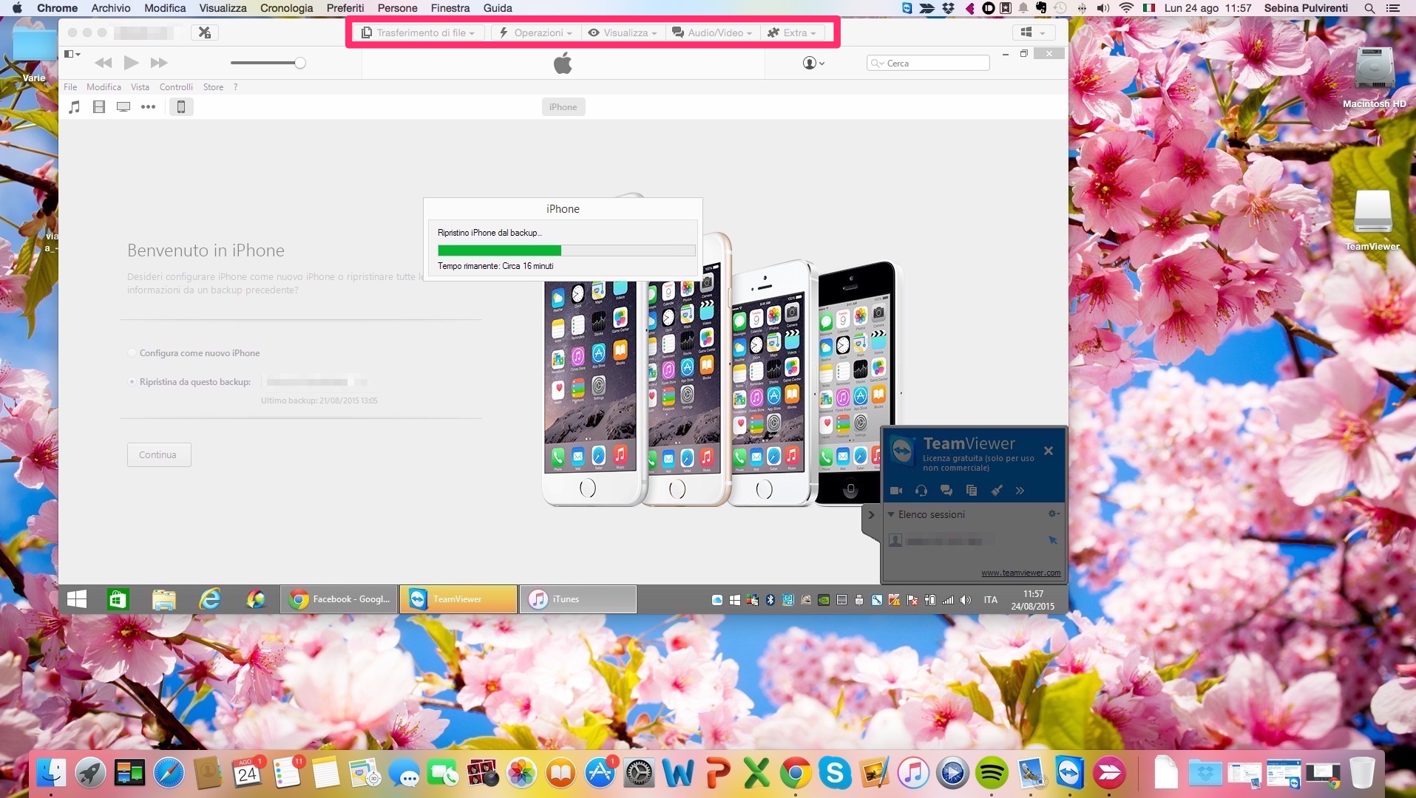Click the iTunes volume slider

pyautogui.click(x=266, y=63)
